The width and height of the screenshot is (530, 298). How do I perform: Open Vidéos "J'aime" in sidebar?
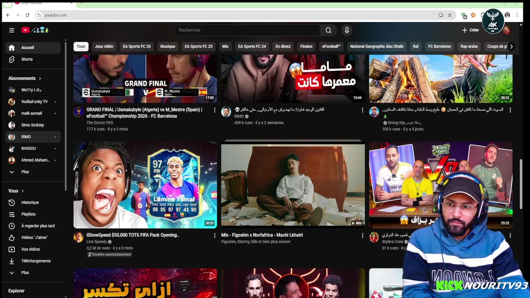[x=33, y=238]
